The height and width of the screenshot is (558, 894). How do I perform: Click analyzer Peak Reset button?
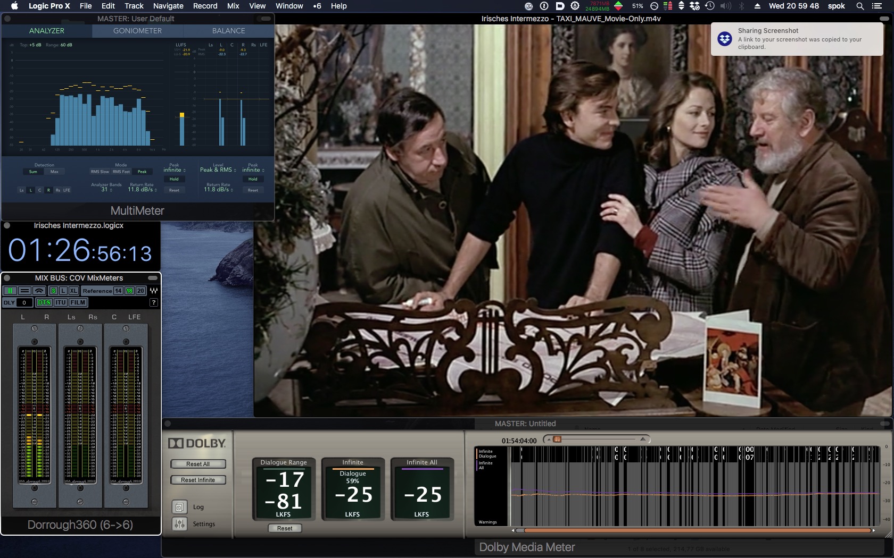point(174,190)
